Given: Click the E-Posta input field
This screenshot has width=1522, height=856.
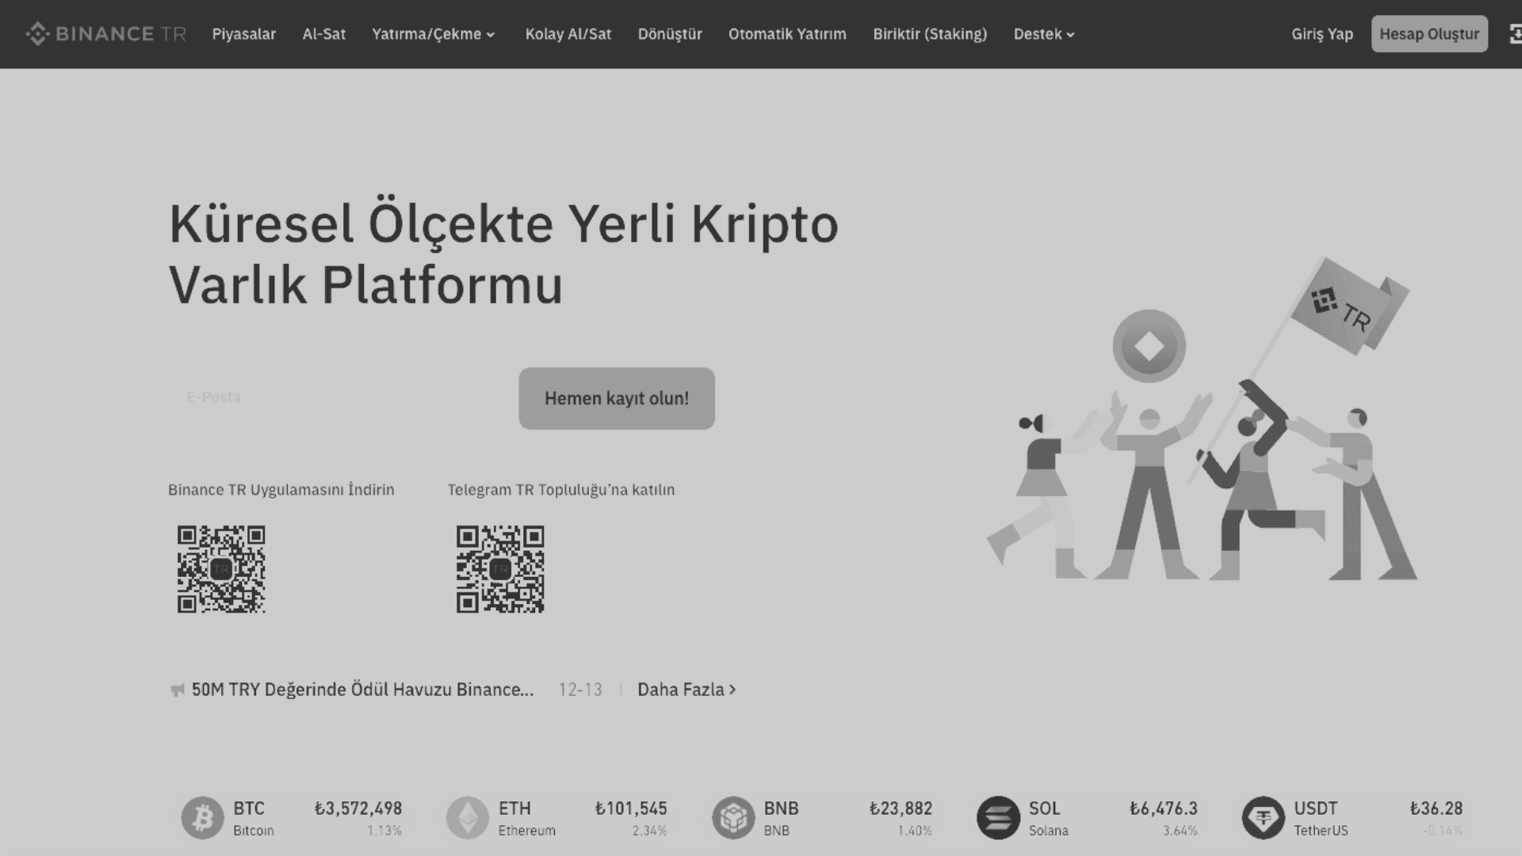Looking at the screenshot, I should [x=333, y=397].
